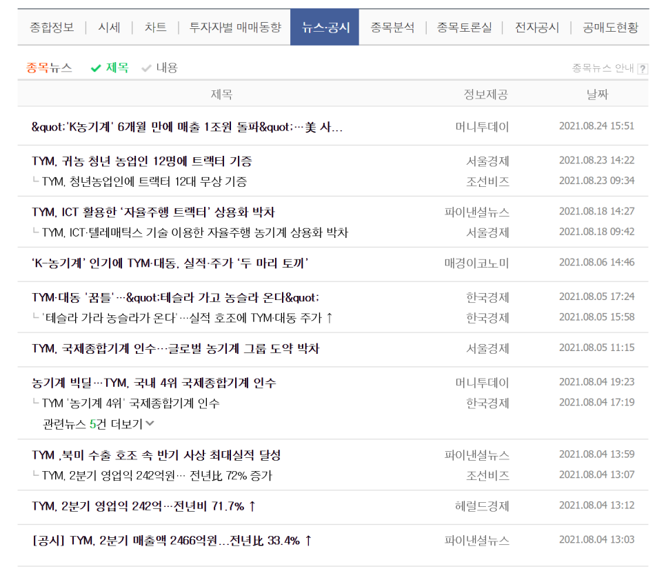Open article TYM, 국제종합기계 인수 글로벌 농기계 그룹

pyautogui.click(x=175, y=348)
